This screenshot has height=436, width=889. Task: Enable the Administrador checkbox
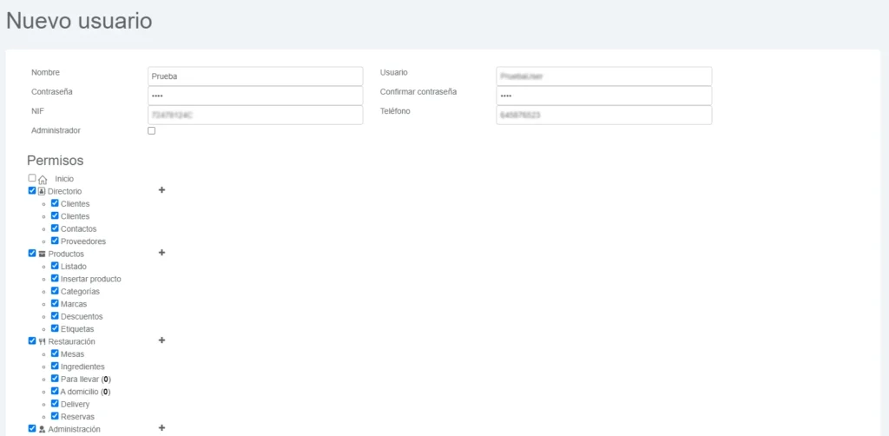click(x=152, y=130)
